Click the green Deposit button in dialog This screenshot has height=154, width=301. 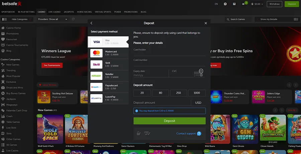[x=170, y=121]
